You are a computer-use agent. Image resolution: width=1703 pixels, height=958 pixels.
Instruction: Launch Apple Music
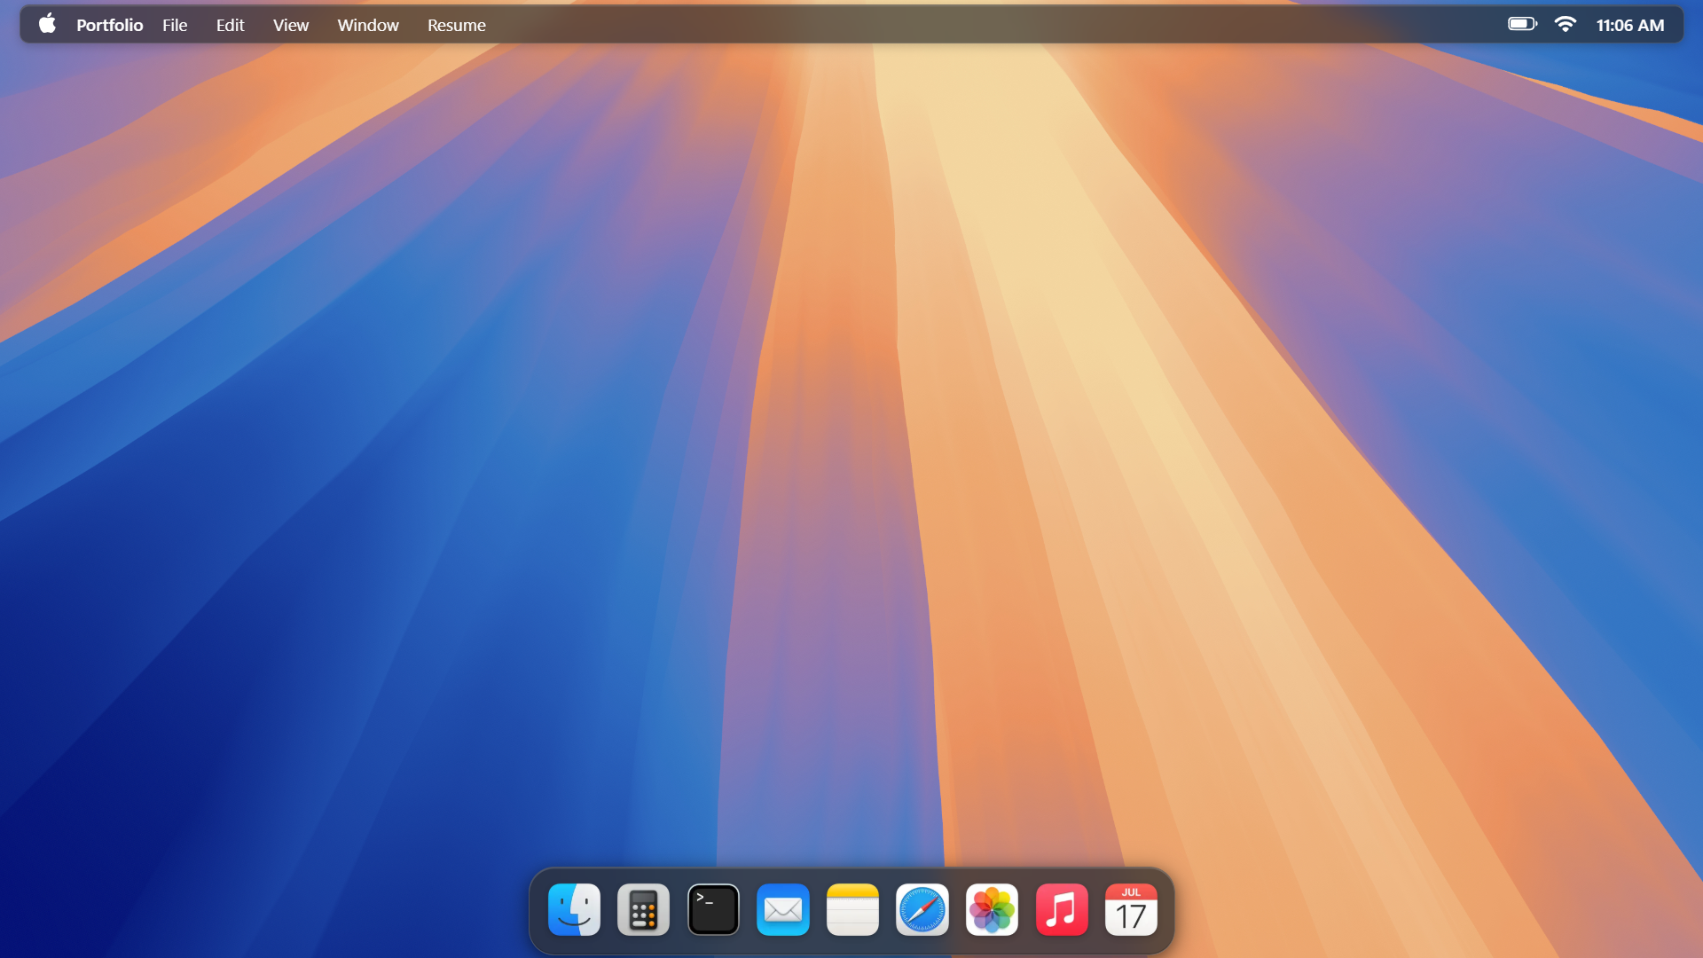[x=1061, y=909]
